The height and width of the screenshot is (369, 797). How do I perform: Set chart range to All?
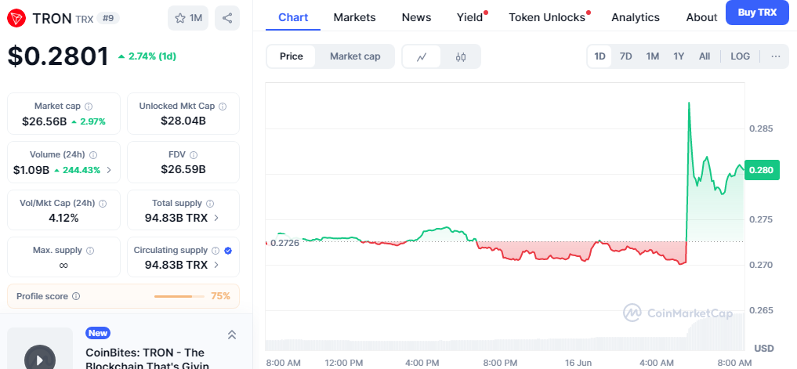click(x=705, y=56)
